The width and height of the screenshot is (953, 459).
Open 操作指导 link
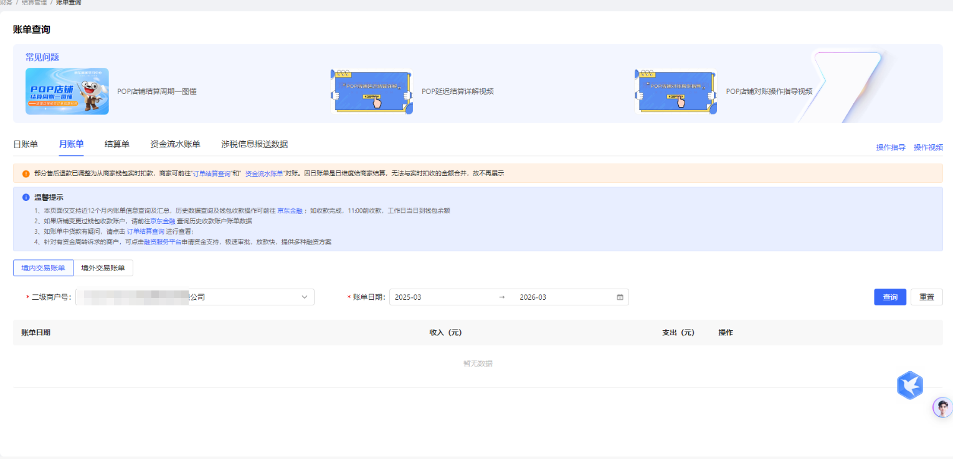(x=891, y=147)
